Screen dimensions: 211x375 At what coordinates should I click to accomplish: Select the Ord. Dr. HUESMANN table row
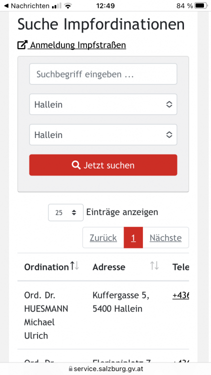pyautogui.click(x=103, y=315)
